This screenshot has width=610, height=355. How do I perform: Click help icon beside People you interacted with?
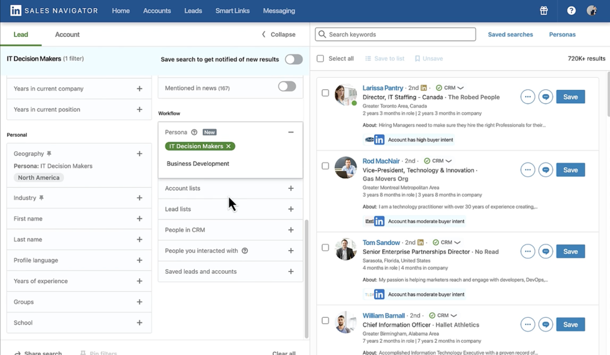pos(245,251)
